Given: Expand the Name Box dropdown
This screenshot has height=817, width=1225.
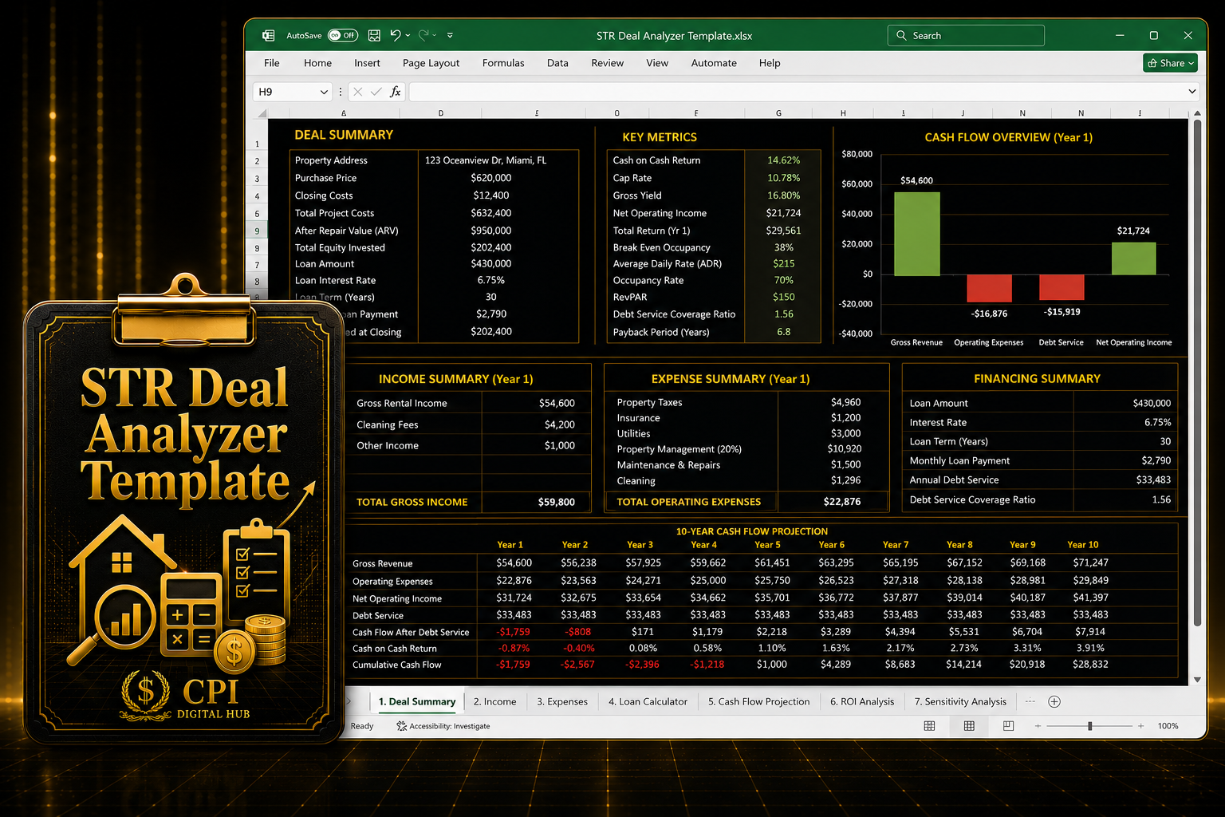Looking at the screenshot, I should pyautogui.click(x=324, y=92).
